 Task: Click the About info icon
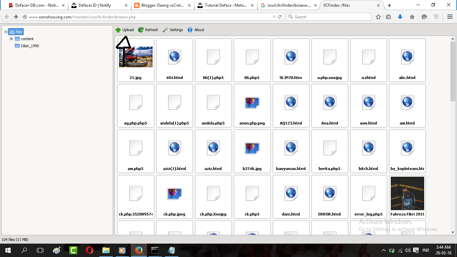click(x=190, y=29)
